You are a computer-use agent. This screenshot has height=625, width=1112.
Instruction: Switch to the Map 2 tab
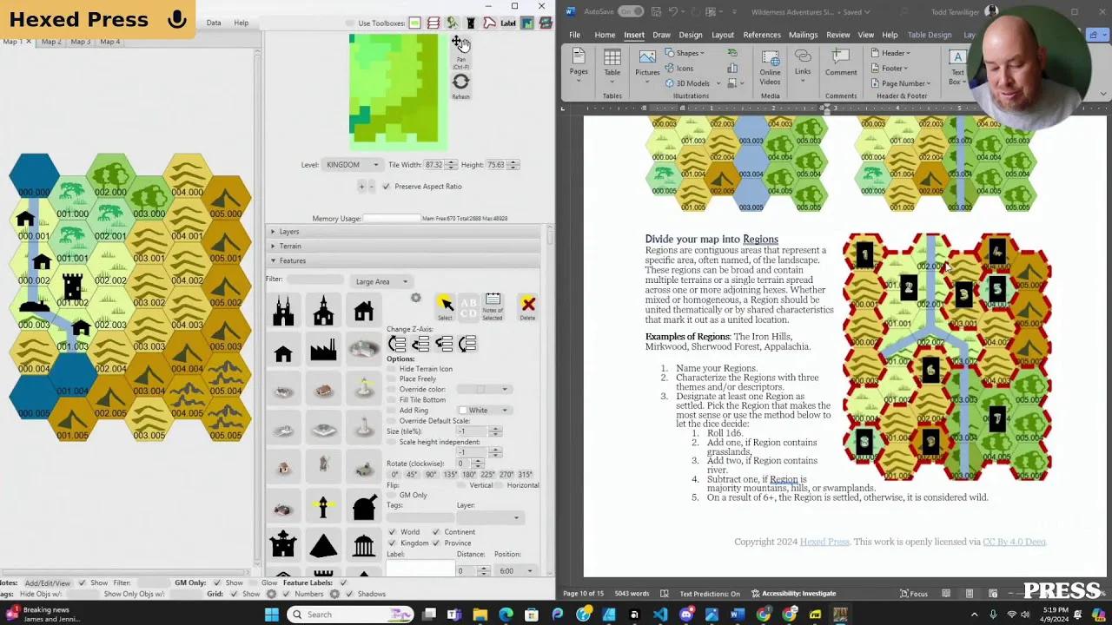(x=50, y=41)
